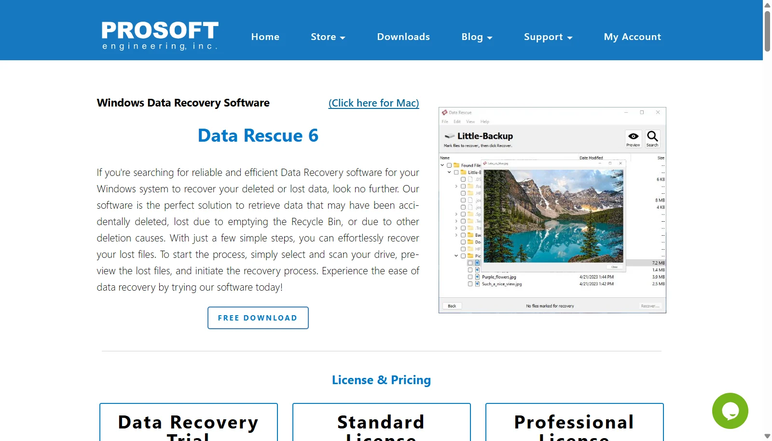The height and width of the screenshot is (441, 772).
Task: Click the page scrollbar up arrow
Action: click(x=767, y=5)
